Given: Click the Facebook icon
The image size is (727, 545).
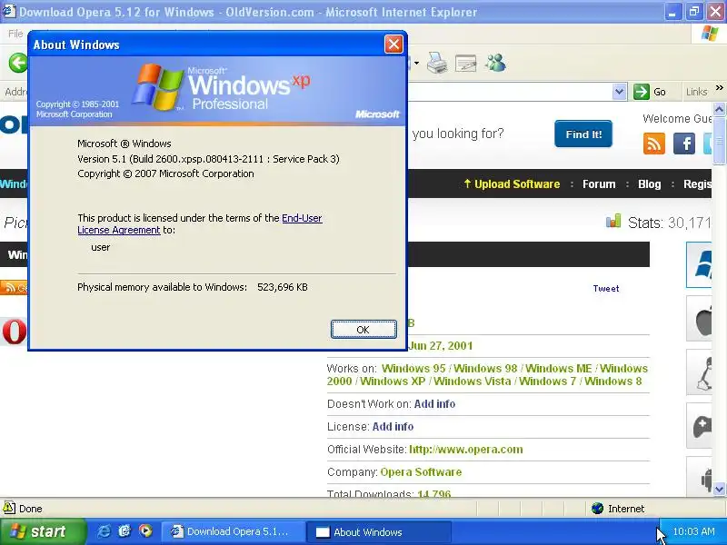Looking at the screenshot, I should coord(684,144).
